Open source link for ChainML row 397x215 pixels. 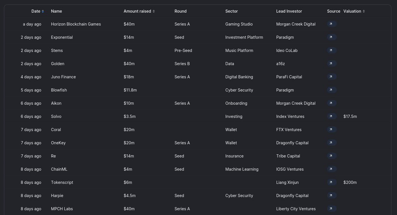tap(331, 169)
